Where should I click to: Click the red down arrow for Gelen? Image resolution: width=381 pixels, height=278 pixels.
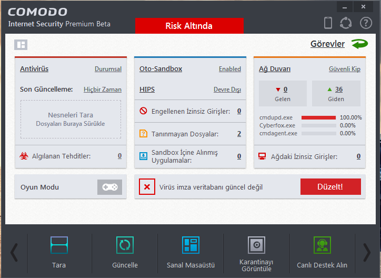[x=278, y=90]
